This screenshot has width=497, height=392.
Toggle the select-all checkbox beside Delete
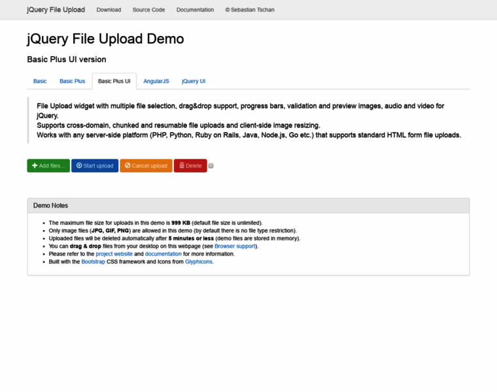tap(211, 166)
